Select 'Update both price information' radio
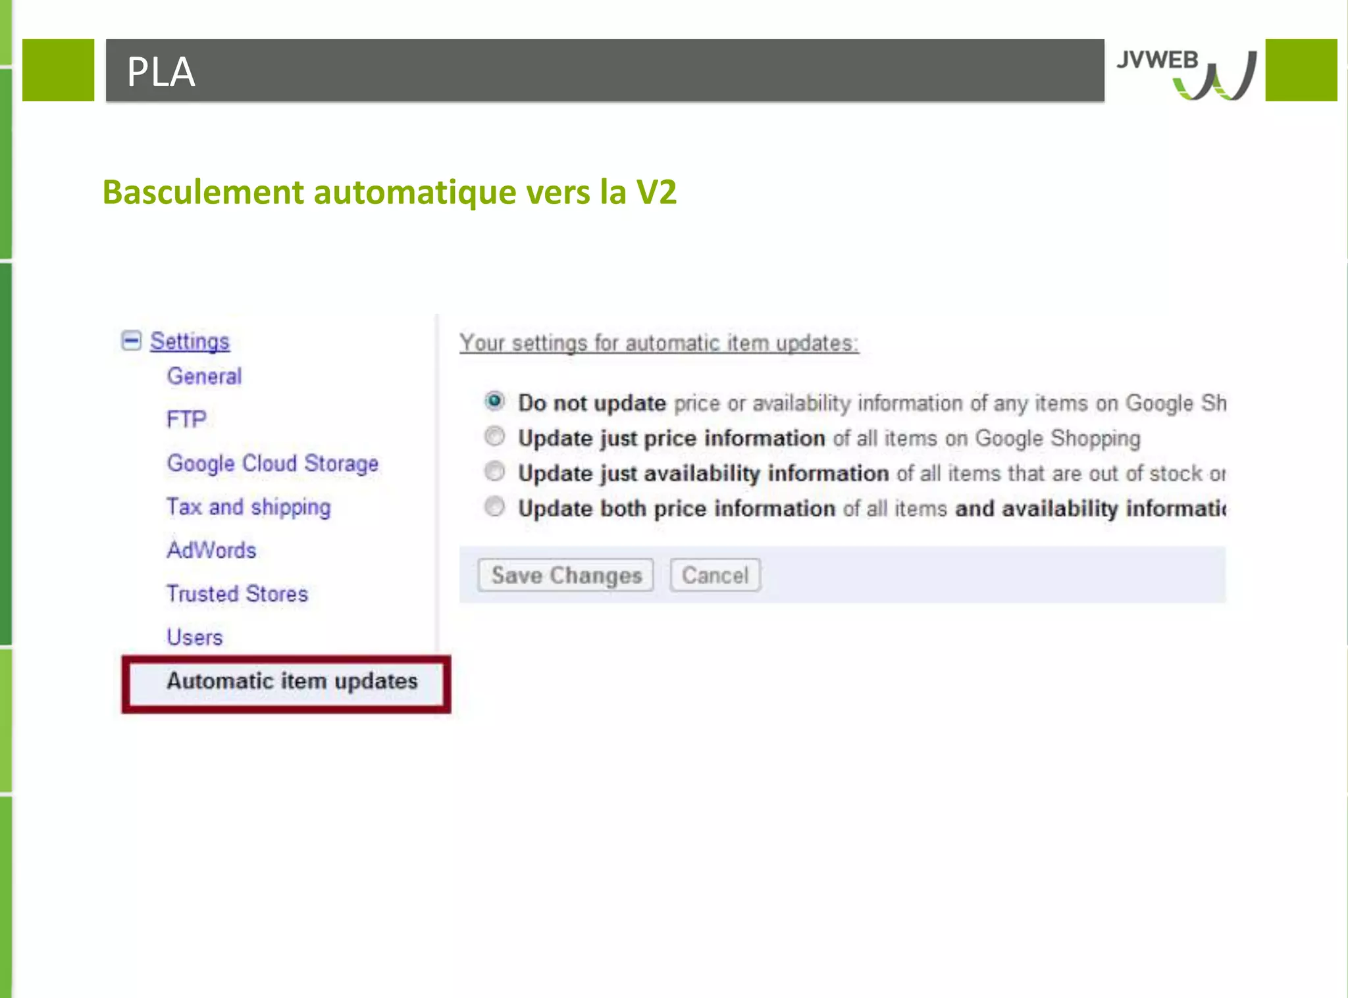 point(494,507)
